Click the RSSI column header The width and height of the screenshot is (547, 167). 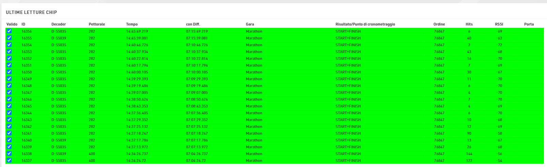pos(499,24)
